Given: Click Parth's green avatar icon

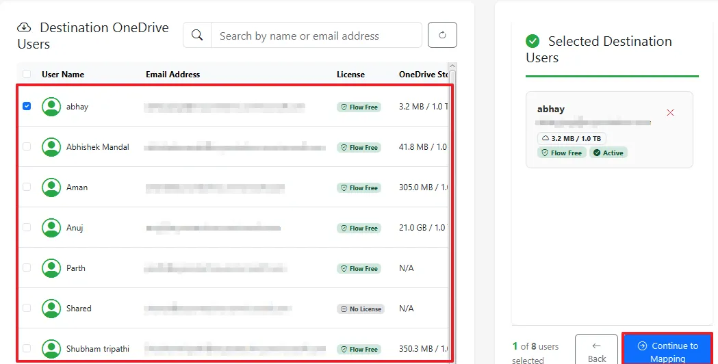Looking at the screenshot, I should point(51,268).
